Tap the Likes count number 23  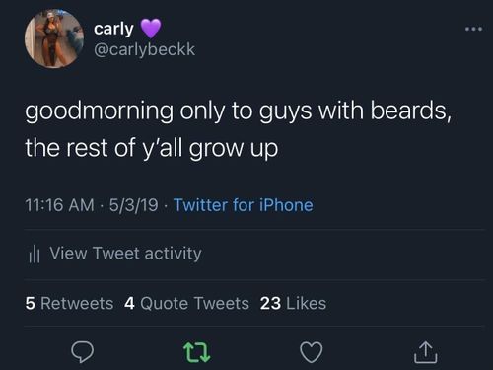coord(270,303)
